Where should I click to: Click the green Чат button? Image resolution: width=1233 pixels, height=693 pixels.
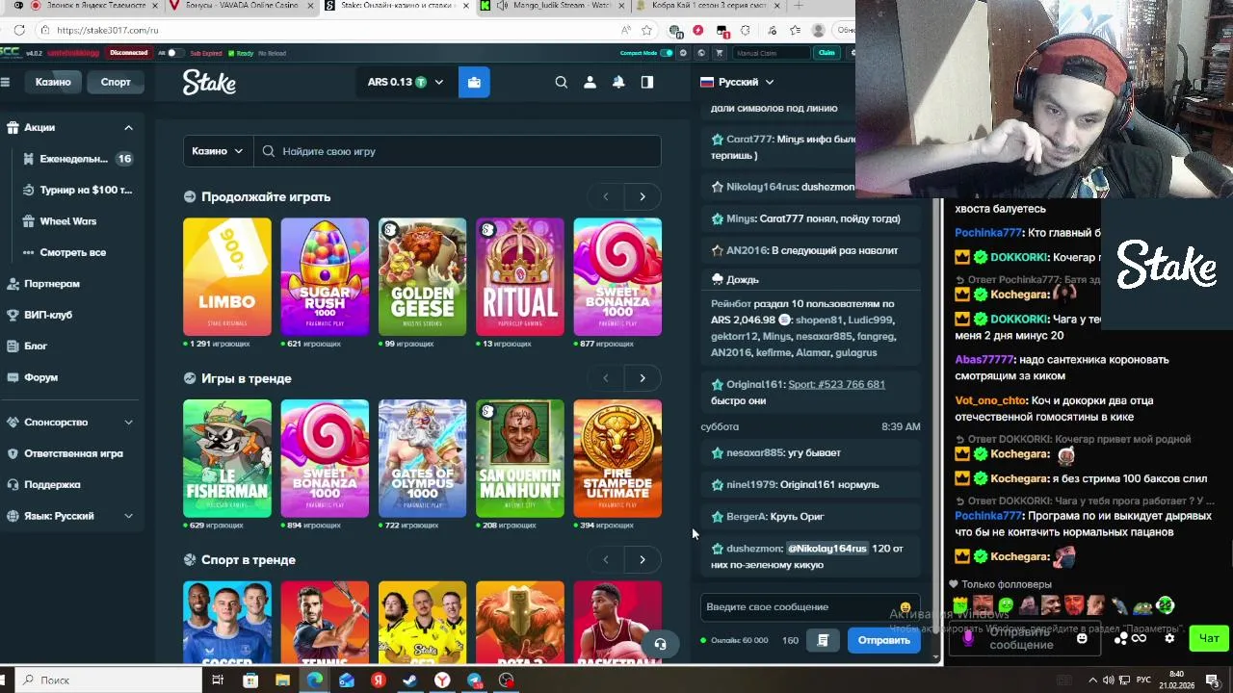click(1209, 638)
